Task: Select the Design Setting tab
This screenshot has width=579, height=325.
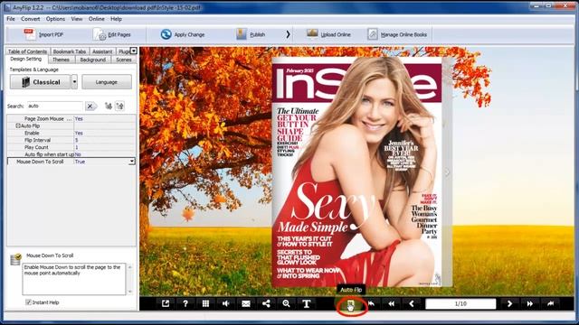Action: tap(26, 59)
